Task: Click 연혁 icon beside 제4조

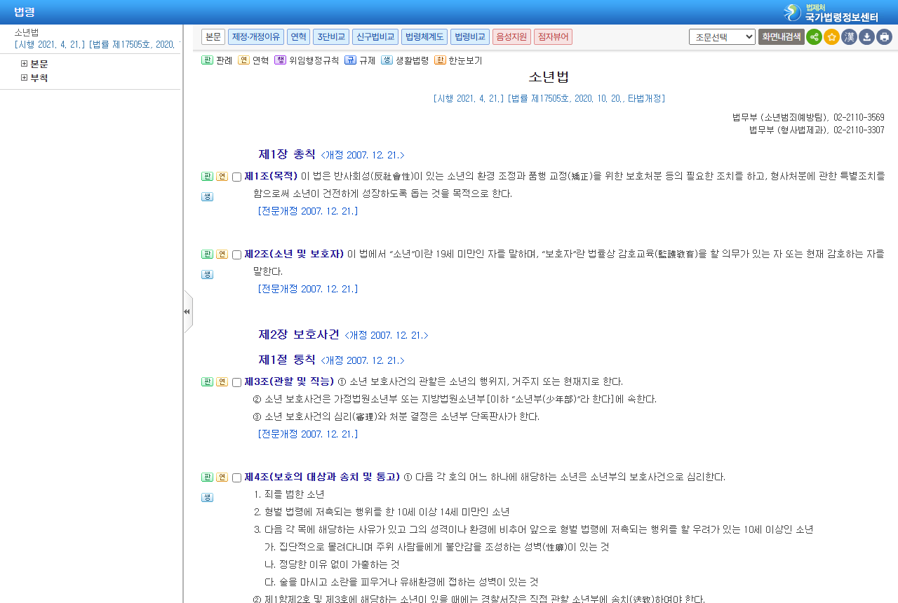Action: [x=222, y=477]
